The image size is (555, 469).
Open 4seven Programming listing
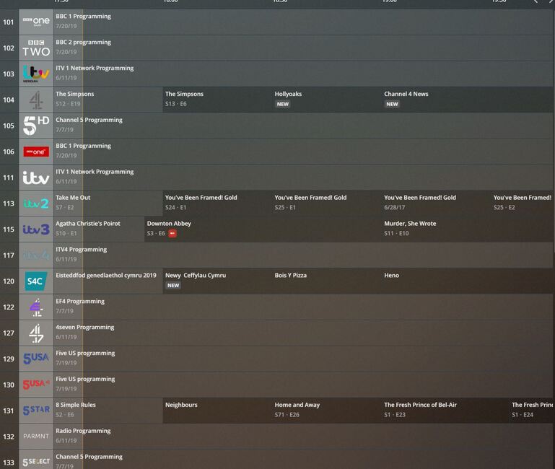point(303,333)
